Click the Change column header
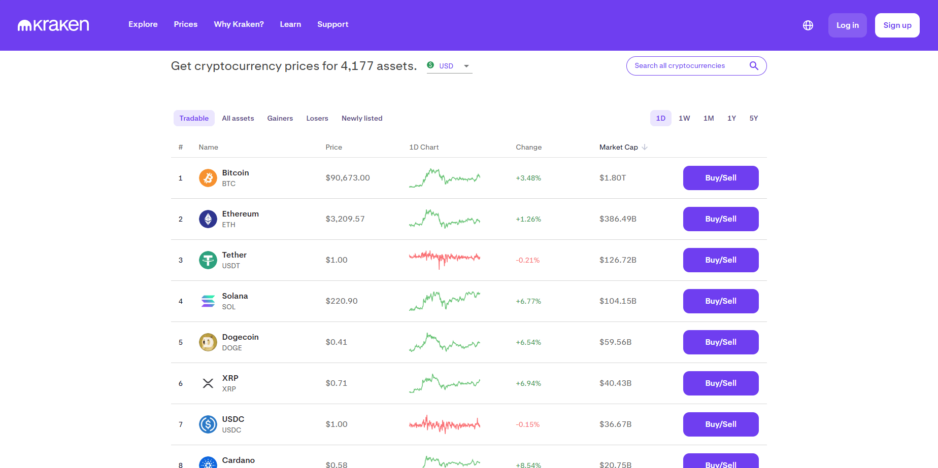 tap(529, 147)
